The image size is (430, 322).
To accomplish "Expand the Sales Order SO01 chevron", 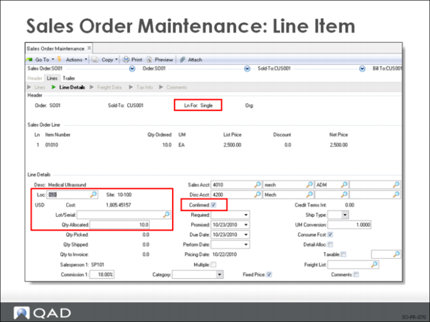I will pyautogui.click(x=132, y=69).
